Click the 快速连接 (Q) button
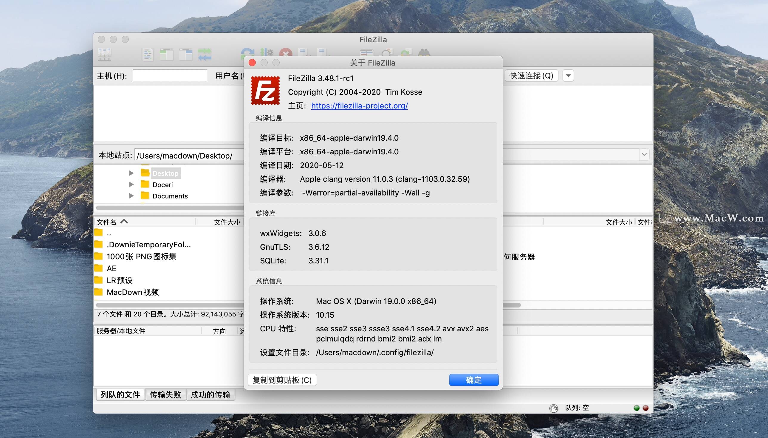Screen dimensions: 768x438 click(531, 75)
